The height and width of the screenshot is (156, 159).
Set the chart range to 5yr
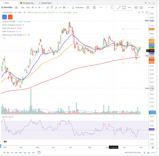(29, 153)
